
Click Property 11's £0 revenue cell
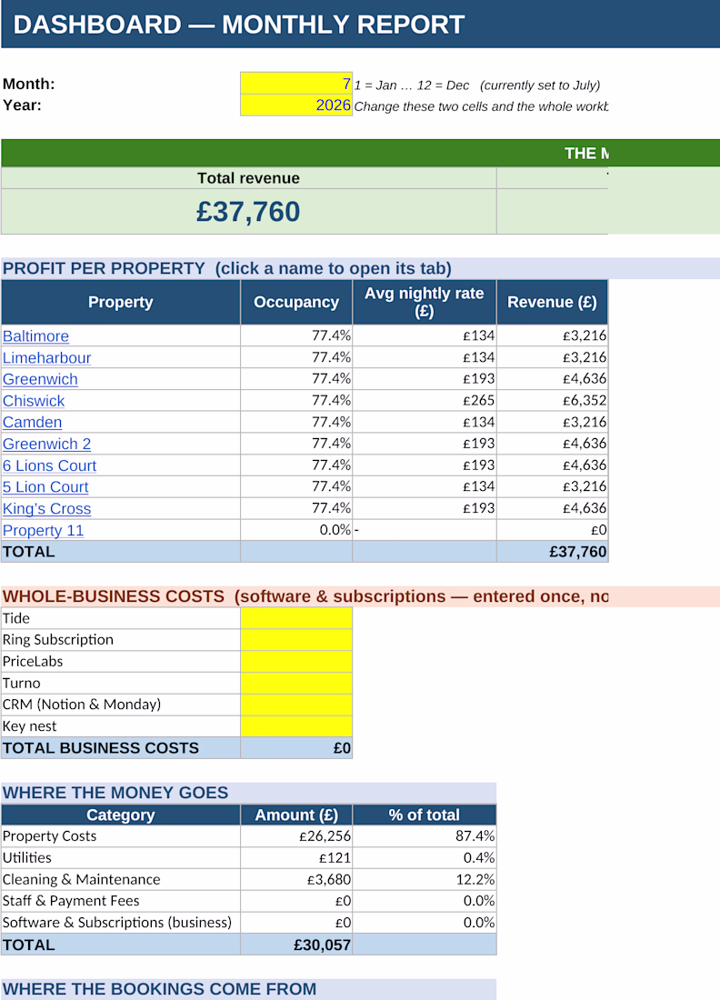coord(553,530)
